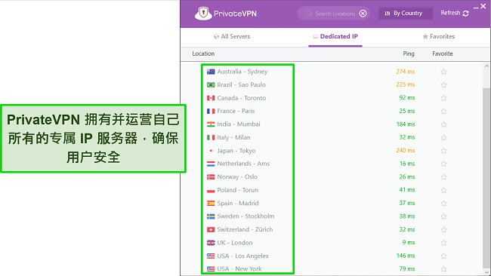Screen dimensions: 491x276
Task: Click the Japan flag icon
Action: [x=211, y=151]
